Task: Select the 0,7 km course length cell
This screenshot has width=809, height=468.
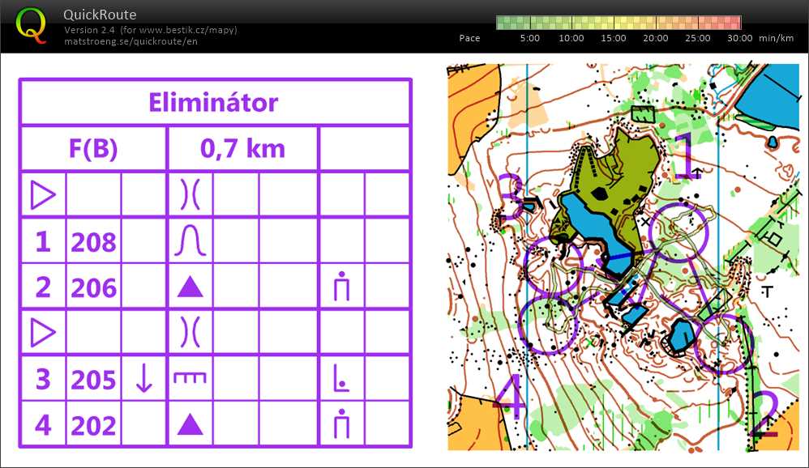Action: (242, 149)
